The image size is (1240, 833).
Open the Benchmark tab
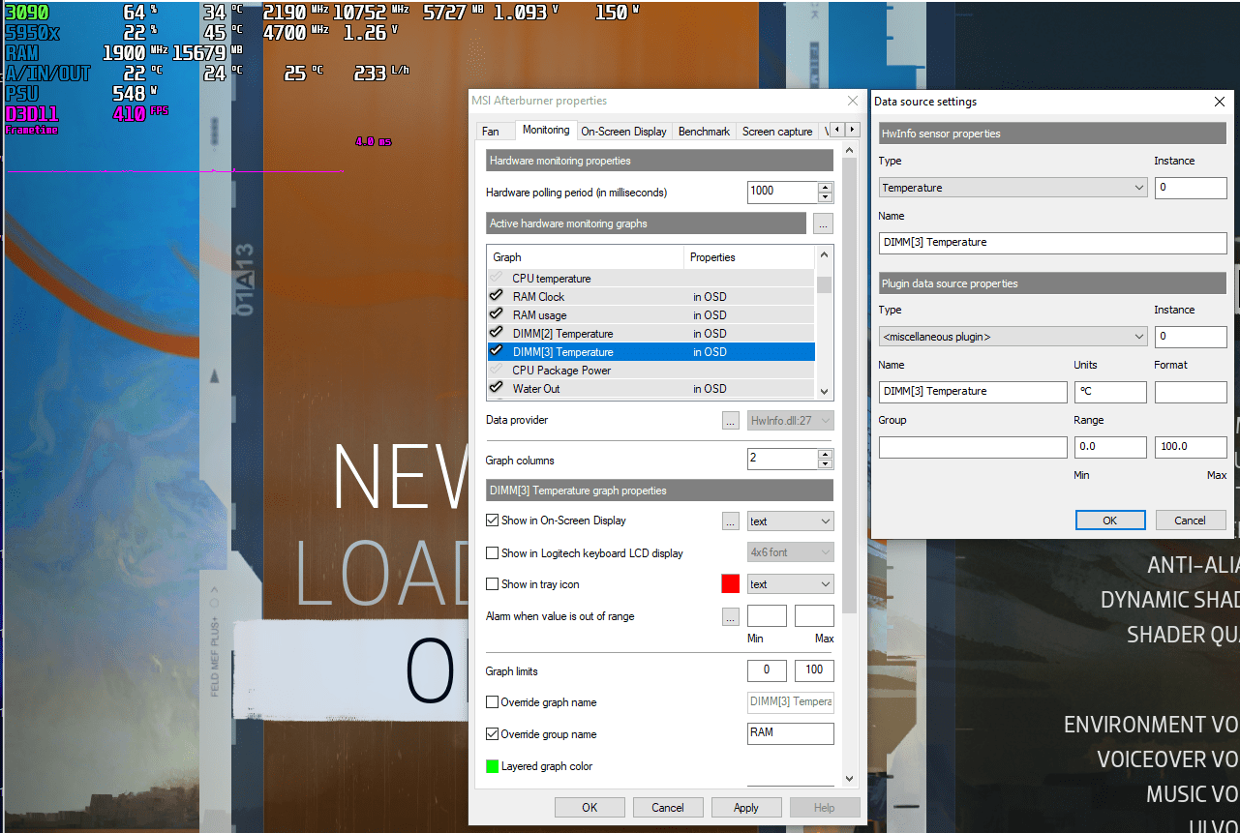click(x=704, y=132)
